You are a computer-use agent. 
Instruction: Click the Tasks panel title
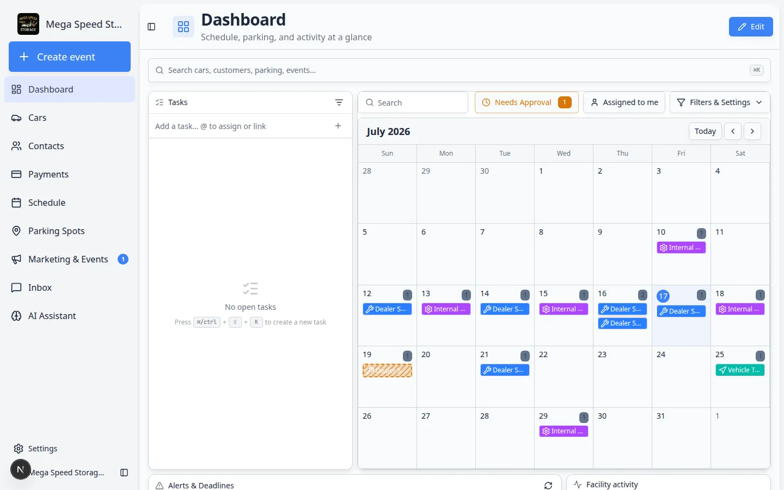coord(177,102)
